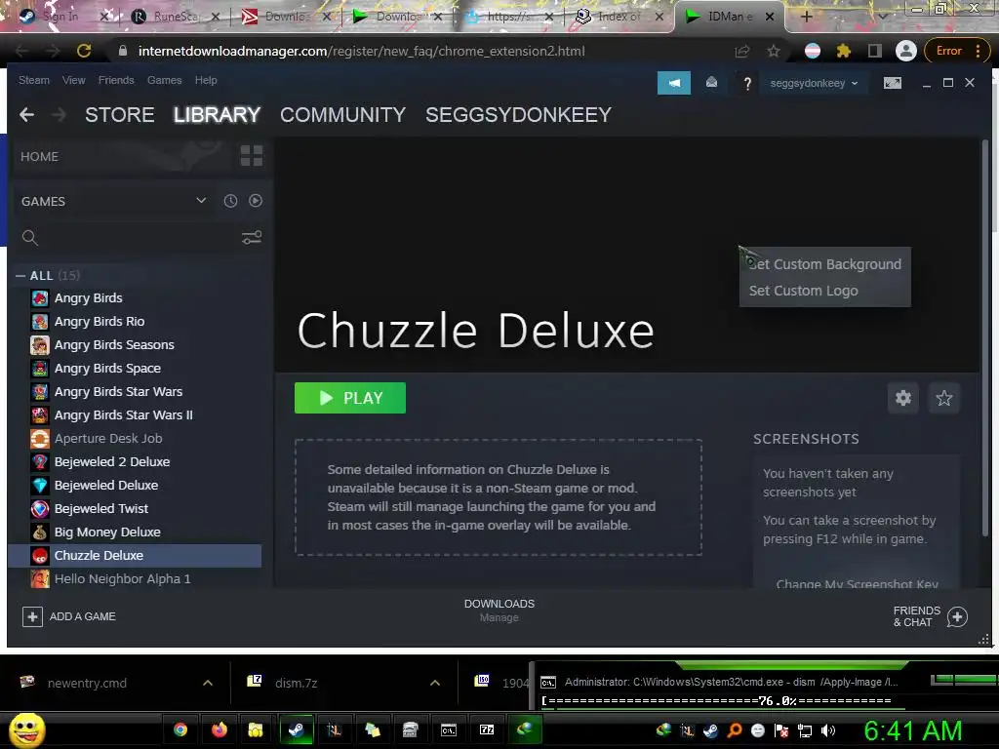Open Chuzzle Deluxe settings gear
Viewport: 999px width, 749px height.
click(902, 398)
